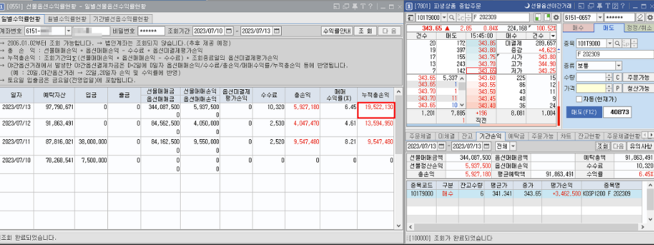The width and height of the screenshot is (654, 245).
Task: Click cumulative profit cell 19,522,130
Action: point(376,110)
